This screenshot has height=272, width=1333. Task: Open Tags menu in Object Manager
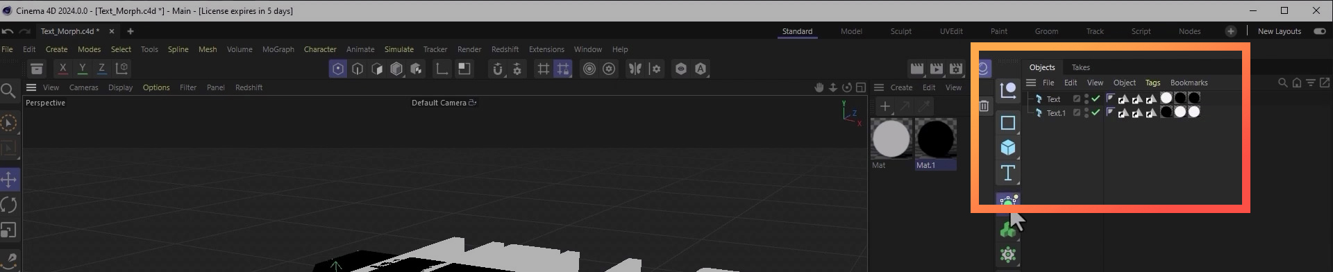coord(1152,83)
